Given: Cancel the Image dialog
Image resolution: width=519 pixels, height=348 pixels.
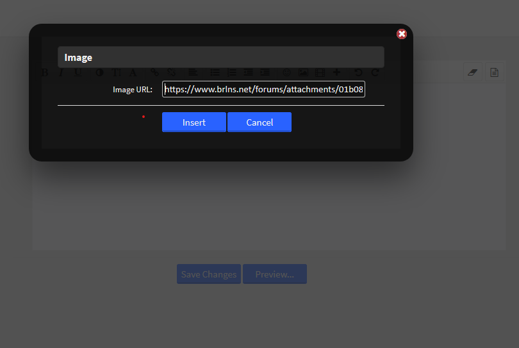Looking at the screenshot, I should 259,122.
